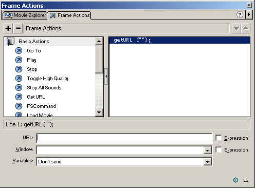Image resolution: width=255 pixels, height=188 pixels.
Task: Click the Play action icon
Action: coord(19,60)
